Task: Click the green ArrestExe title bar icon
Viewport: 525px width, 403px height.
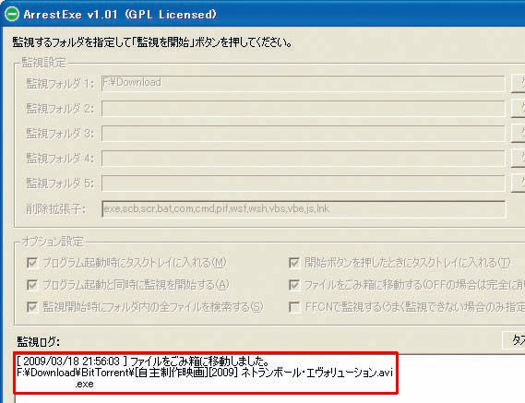Action: (12, 15)
